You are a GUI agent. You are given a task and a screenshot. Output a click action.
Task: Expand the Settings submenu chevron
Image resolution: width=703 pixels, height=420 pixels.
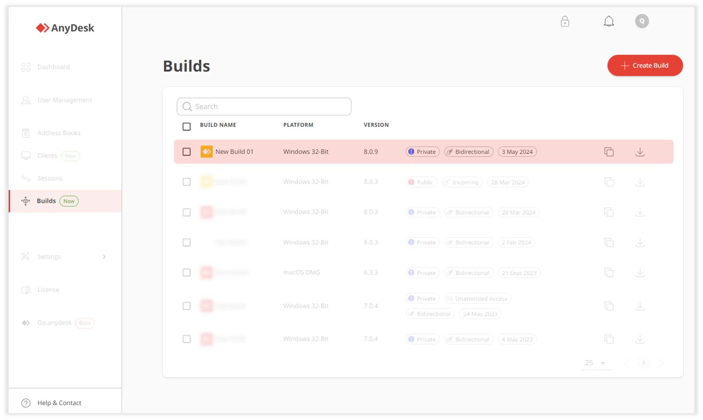(104, 257)
